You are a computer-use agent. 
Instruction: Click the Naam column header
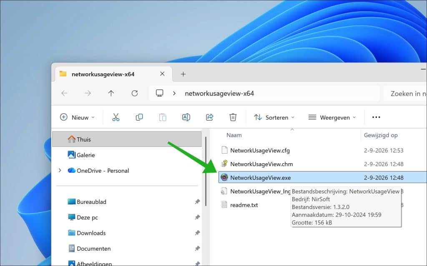[234, 135]
